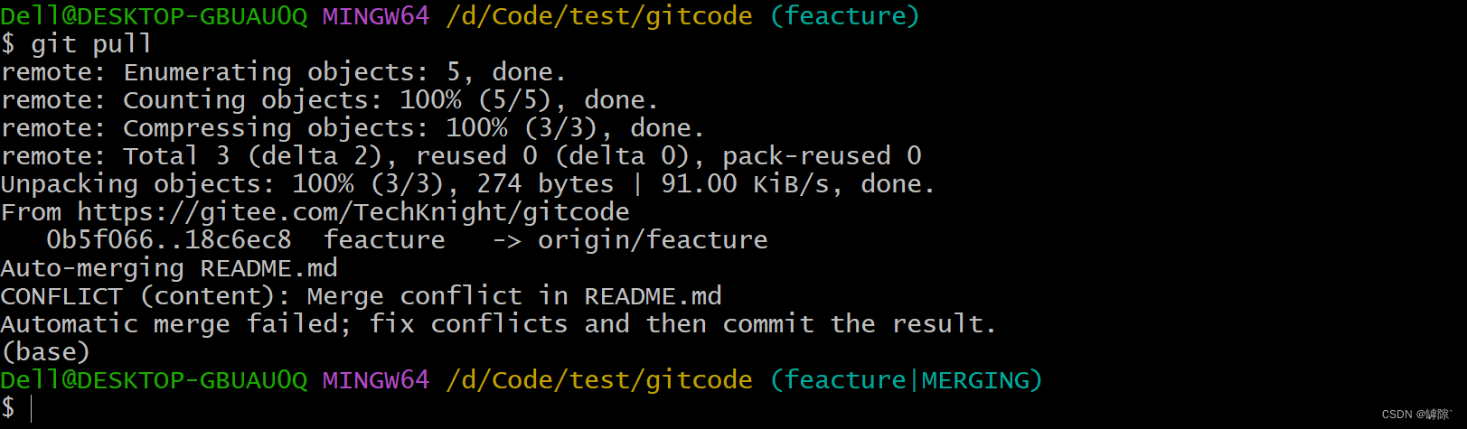Click the 'Unpacking objects: 100%' line
1467x429 pixels.
tap(467, 184)
